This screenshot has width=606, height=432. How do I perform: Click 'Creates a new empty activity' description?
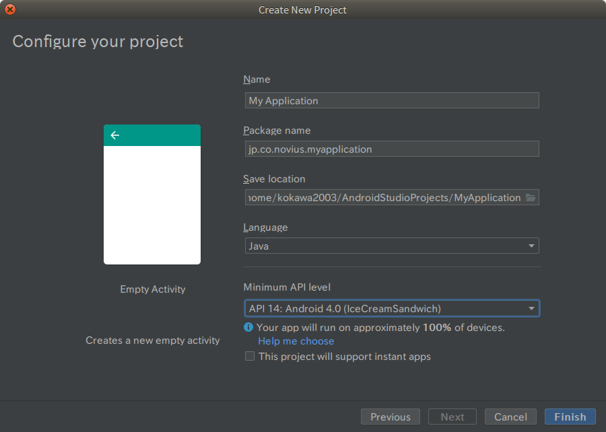click(153, 340)
